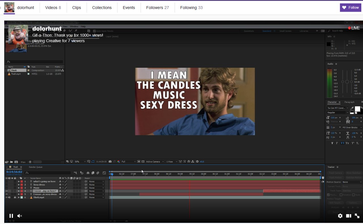Open the 1 View layout dropdown
The width and height of the screenshot is (363, 224).
click(172, 162)
